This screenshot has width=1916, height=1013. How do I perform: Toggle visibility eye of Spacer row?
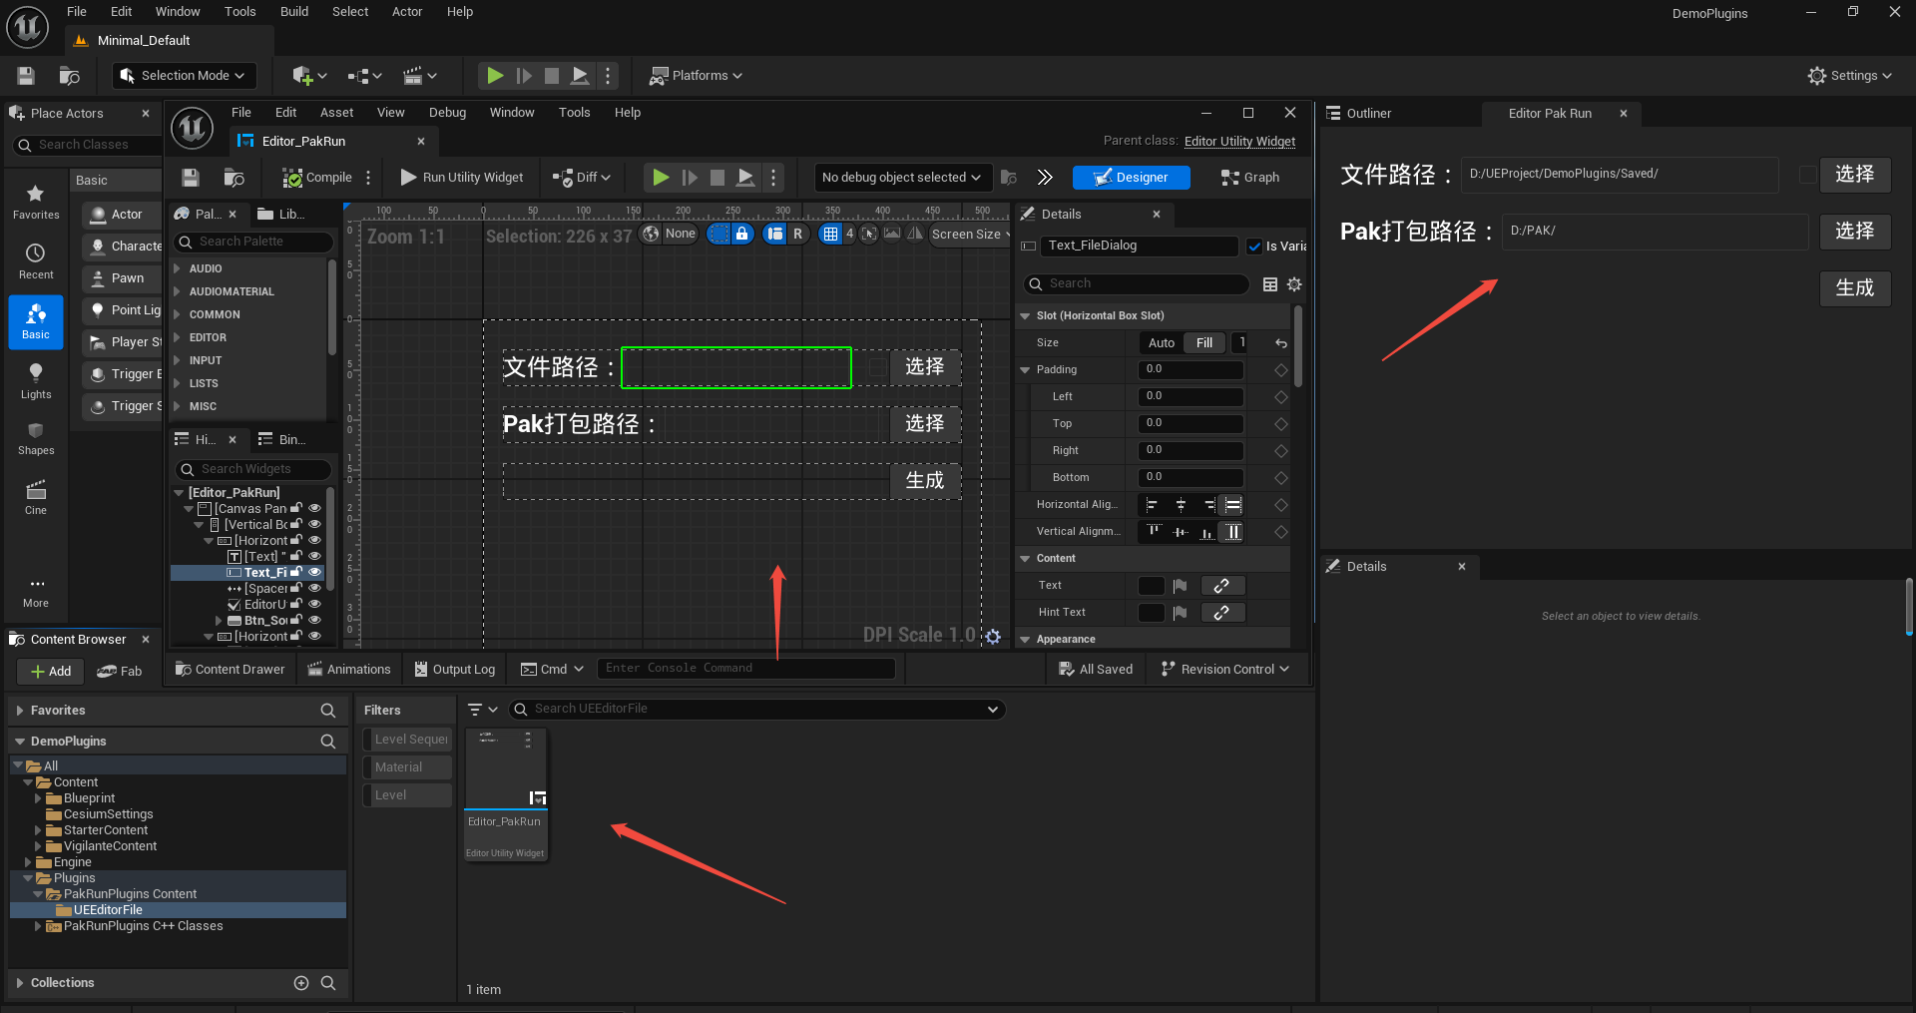[x=314, y=589]
